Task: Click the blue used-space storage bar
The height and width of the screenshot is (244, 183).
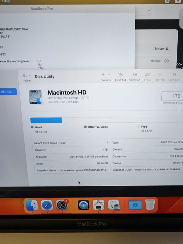Action: pyautogui.click(x=46, y=120)
